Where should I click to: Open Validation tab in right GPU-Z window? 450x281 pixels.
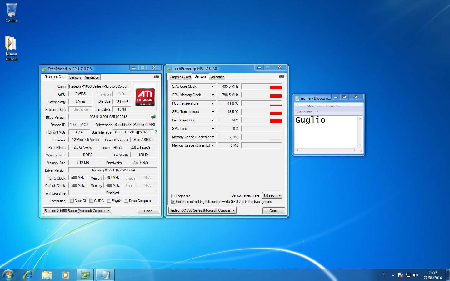[x=217, y=77]
